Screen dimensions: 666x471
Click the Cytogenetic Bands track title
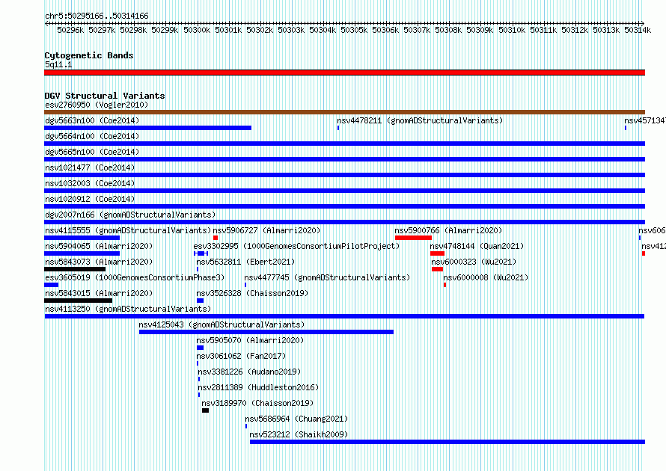(x=89, y=55)
